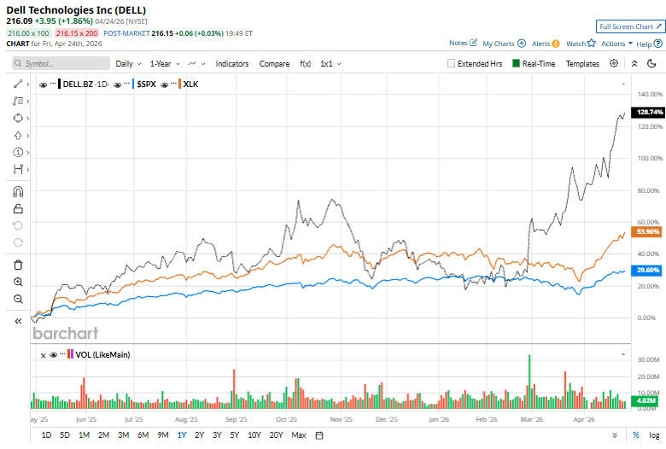Select the line drawing tool
The height and width of the screenshot is (449, 666).
pos(18,85)
